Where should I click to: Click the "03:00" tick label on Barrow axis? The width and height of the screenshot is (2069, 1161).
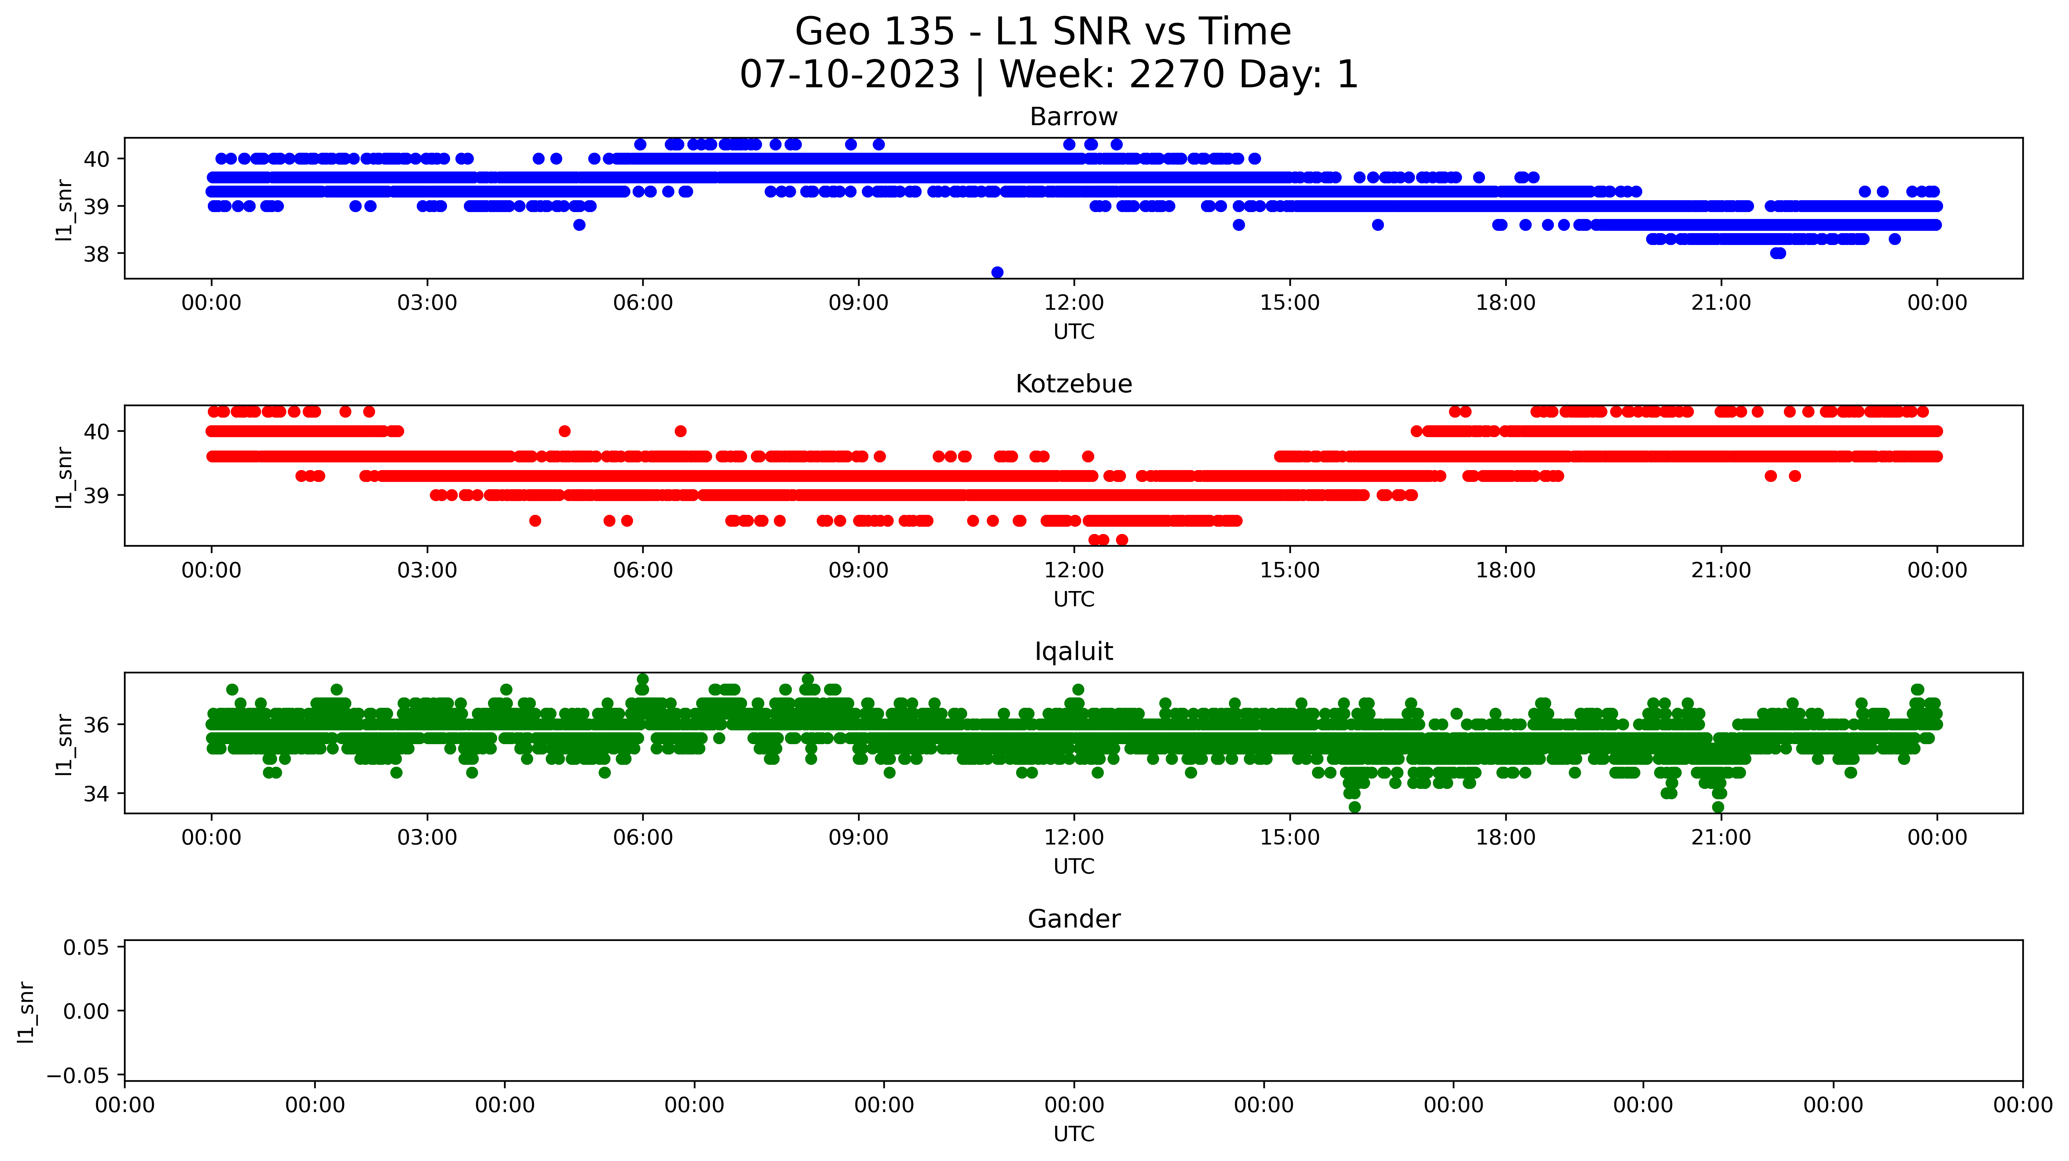tap(427, 304)
